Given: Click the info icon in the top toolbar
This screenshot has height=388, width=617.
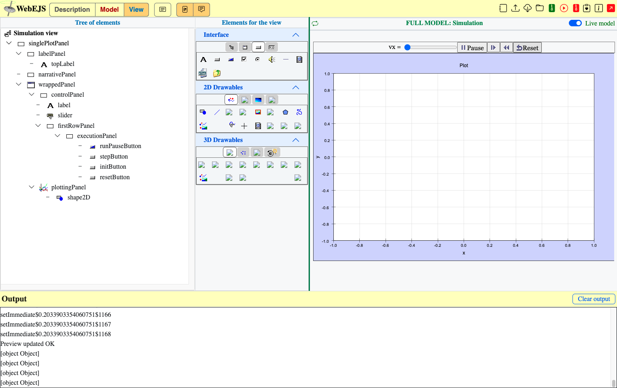Looking at the screenshot, I should pyautogui.click(x=599, y=8).
